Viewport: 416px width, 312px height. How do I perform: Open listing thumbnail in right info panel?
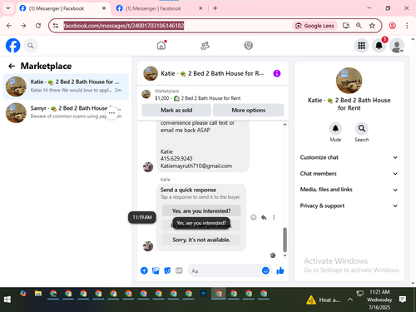[349, 81]
